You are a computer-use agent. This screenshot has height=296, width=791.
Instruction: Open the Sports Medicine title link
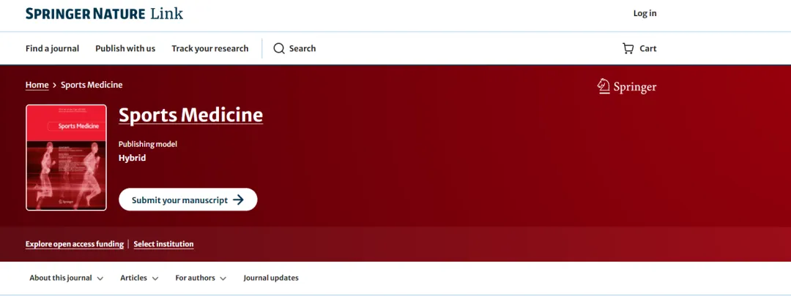point(190,115)
